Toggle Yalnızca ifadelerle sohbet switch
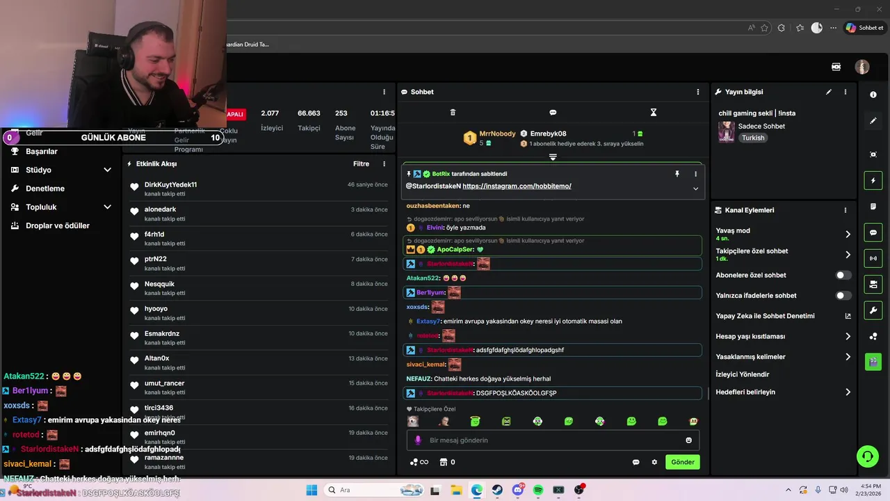This screenshot has width=890, height=501. click(843, 296)
